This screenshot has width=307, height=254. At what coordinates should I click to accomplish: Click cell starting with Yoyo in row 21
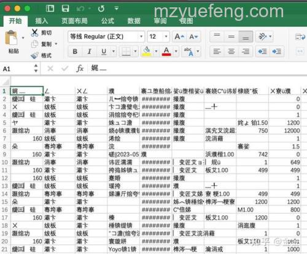click(x=123, y=249)
